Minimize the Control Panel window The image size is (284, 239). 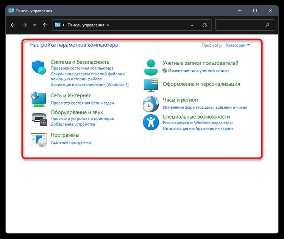point(240,11)
